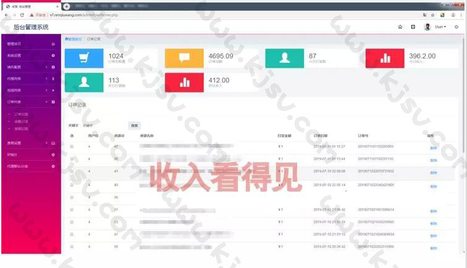The width and height of the screenshot is (467, 268).
Task: Delete the order dated 2019-07-10 21:05:19
Action: [434, 224]
